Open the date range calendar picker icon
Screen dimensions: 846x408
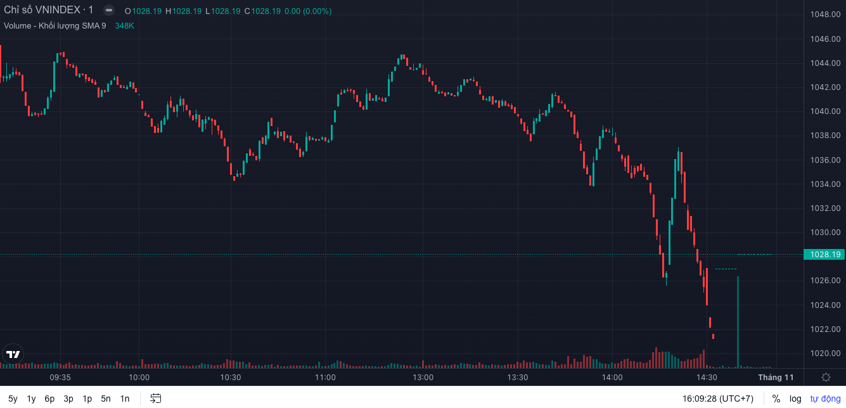pyautogui.click(x=155, y=398)
